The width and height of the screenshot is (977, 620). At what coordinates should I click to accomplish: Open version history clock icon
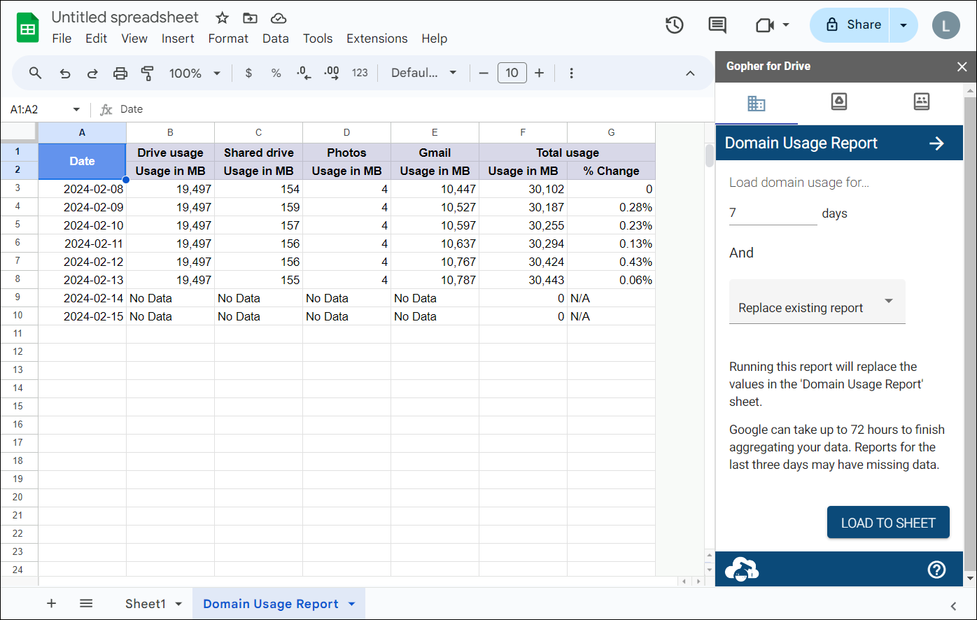(674, 25)
